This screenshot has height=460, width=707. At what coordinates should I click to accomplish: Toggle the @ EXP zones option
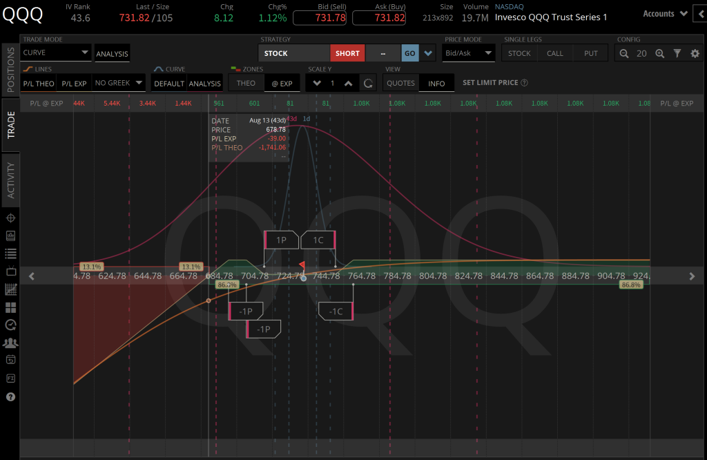click(282, 84)
